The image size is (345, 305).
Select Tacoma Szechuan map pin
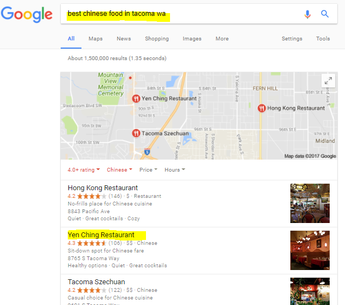pyautogui.click(x=136, y=133)
